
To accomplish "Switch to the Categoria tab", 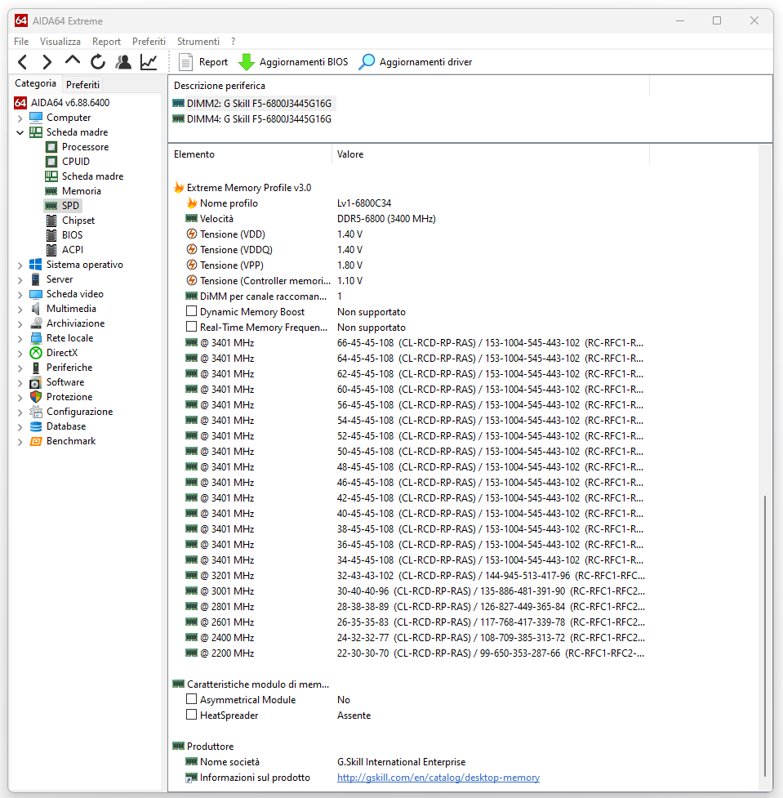I will 35,83.
